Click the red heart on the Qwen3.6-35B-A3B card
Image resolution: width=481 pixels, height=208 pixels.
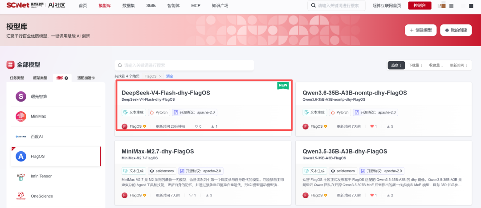click(372, 126)
